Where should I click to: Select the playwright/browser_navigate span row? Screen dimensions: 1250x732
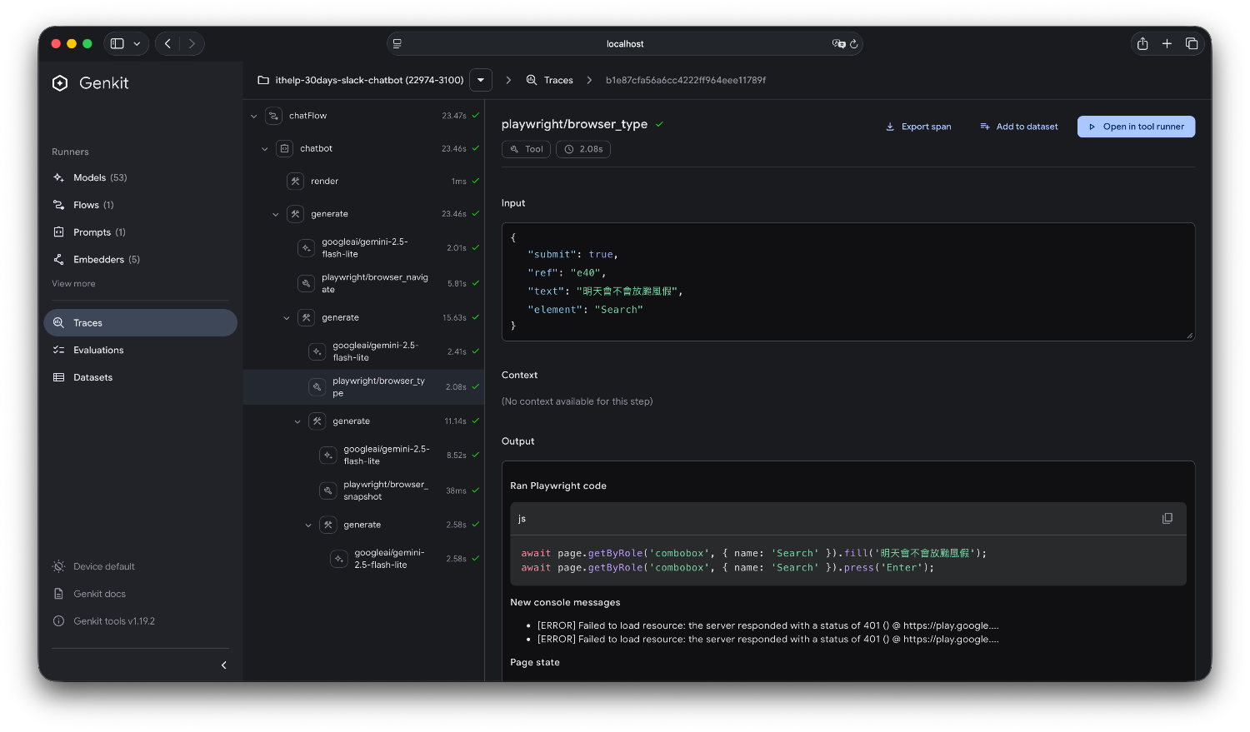pyautogui.click(x=363, y=284)
